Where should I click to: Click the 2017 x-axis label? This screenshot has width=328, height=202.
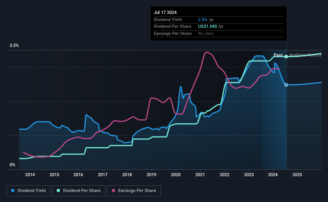pyautogui.click(x=103, y=175)
